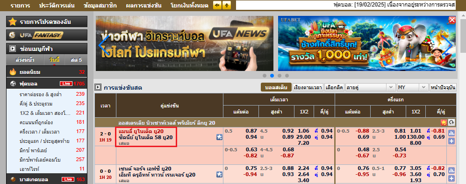
Task: Click the yellow left-arrow ticker button
Action: (x=217, y=5)
